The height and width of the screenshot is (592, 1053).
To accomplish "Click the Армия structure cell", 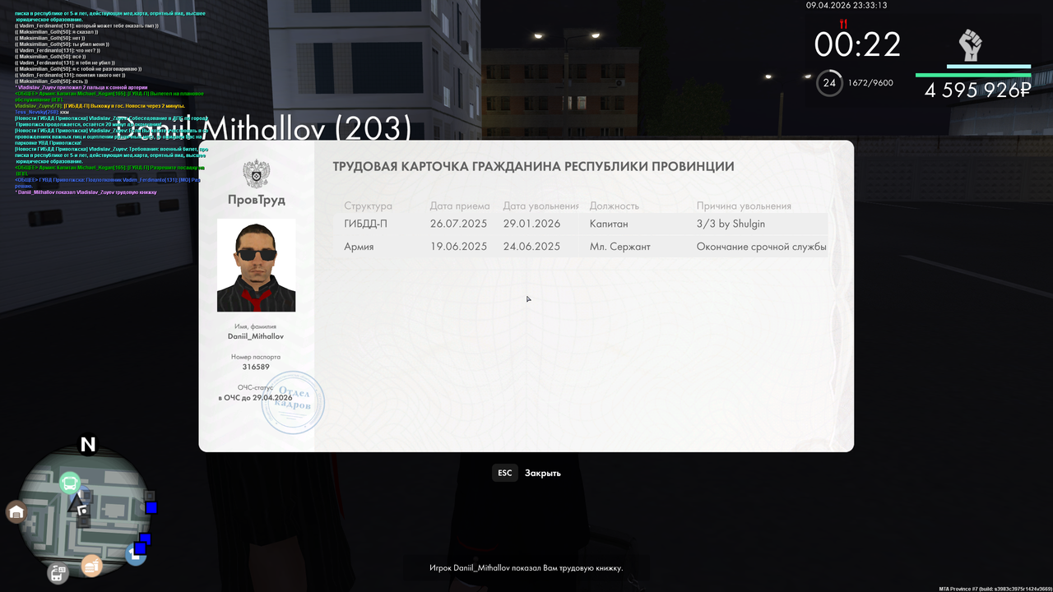I will click(x=359, y=247).
